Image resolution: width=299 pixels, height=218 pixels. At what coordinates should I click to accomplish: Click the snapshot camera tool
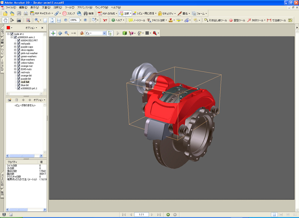click(19, 20)
